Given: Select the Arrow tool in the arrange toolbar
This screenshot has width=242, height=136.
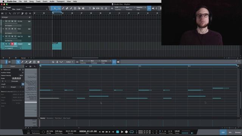Looking at the screenshot, I should [x=55, y=8].
